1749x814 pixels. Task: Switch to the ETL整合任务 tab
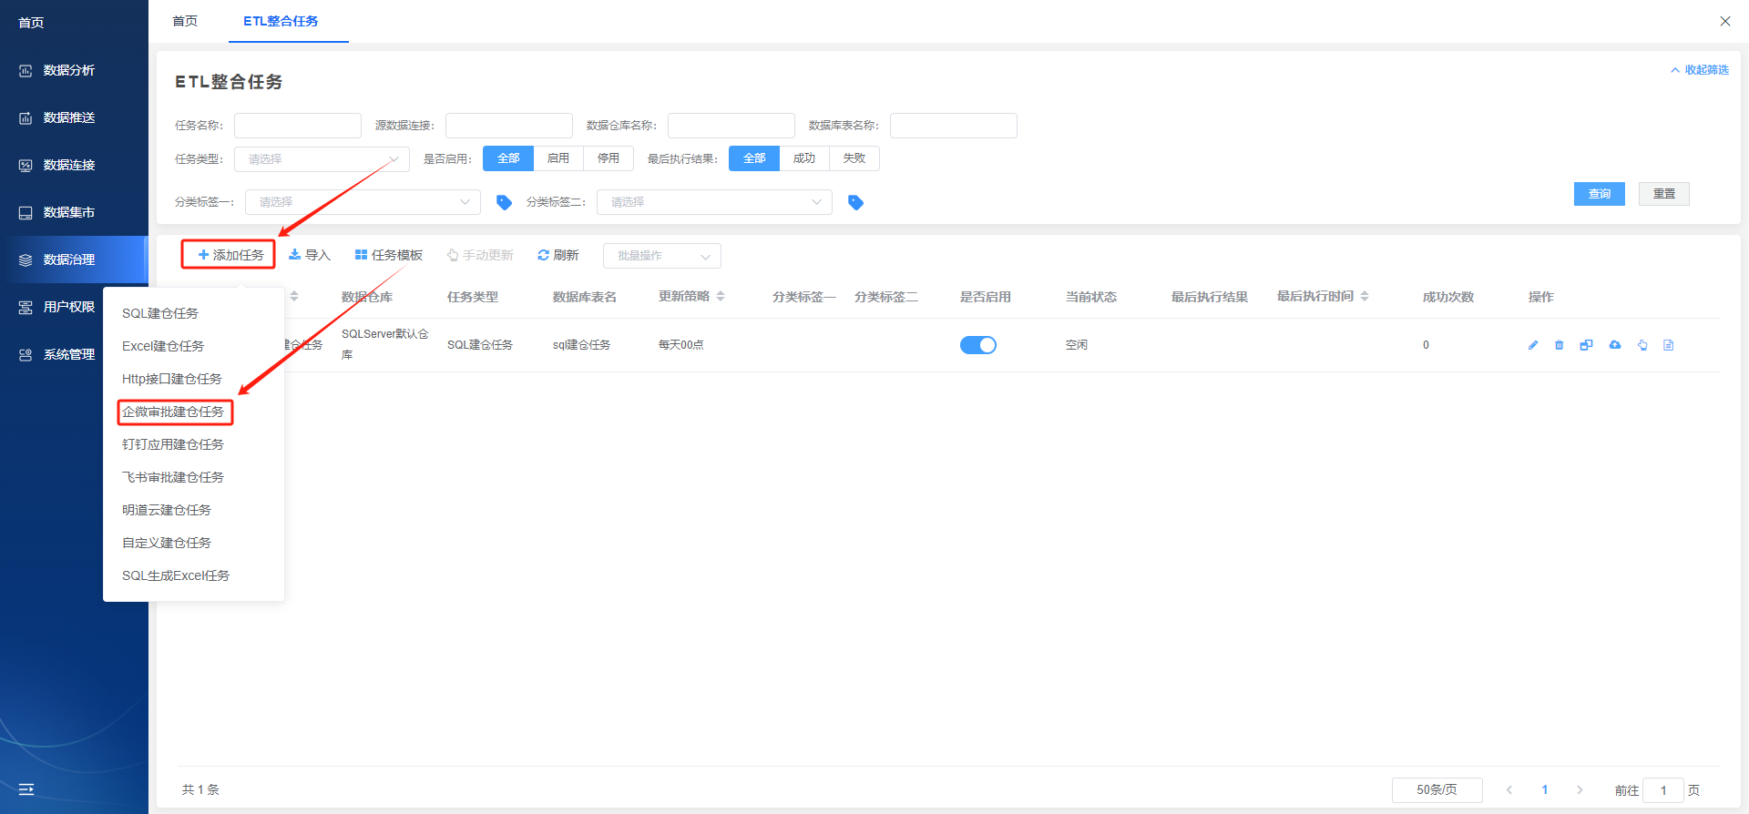click(x=281, y=21)
